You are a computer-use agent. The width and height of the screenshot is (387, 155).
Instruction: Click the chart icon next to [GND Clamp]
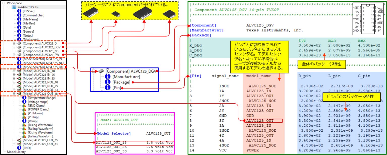click(x=24, y=106)
